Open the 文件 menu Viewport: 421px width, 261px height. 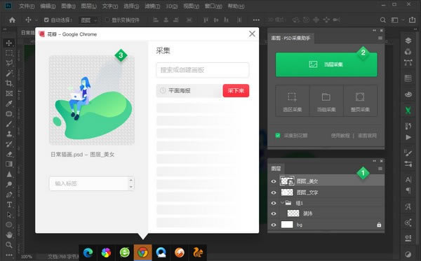click(27, 6)
